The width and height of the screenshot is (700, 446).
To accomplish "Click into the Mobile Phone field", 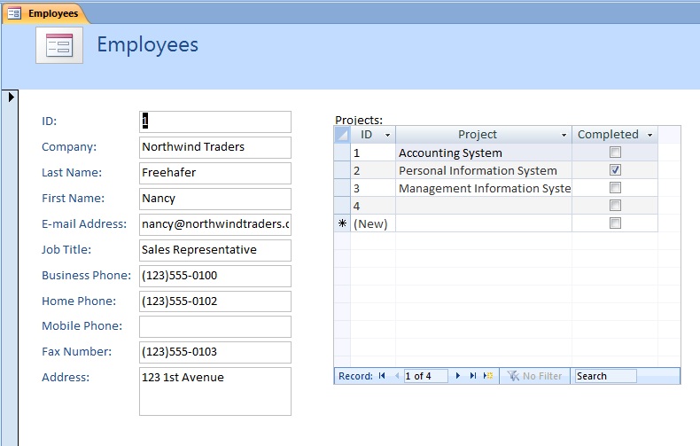I will (x=215, y=326).
